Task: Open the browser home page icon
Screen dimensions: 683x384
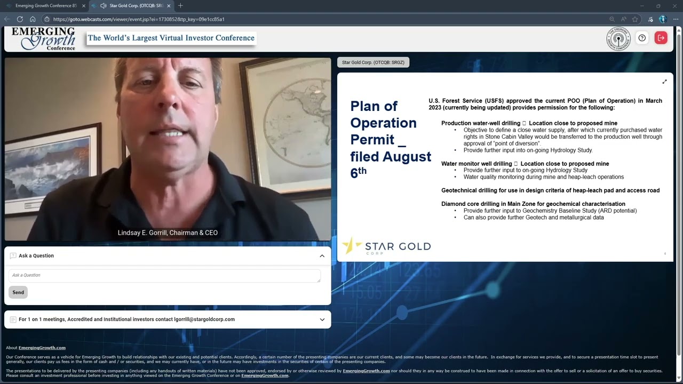Action: [33, 19]
